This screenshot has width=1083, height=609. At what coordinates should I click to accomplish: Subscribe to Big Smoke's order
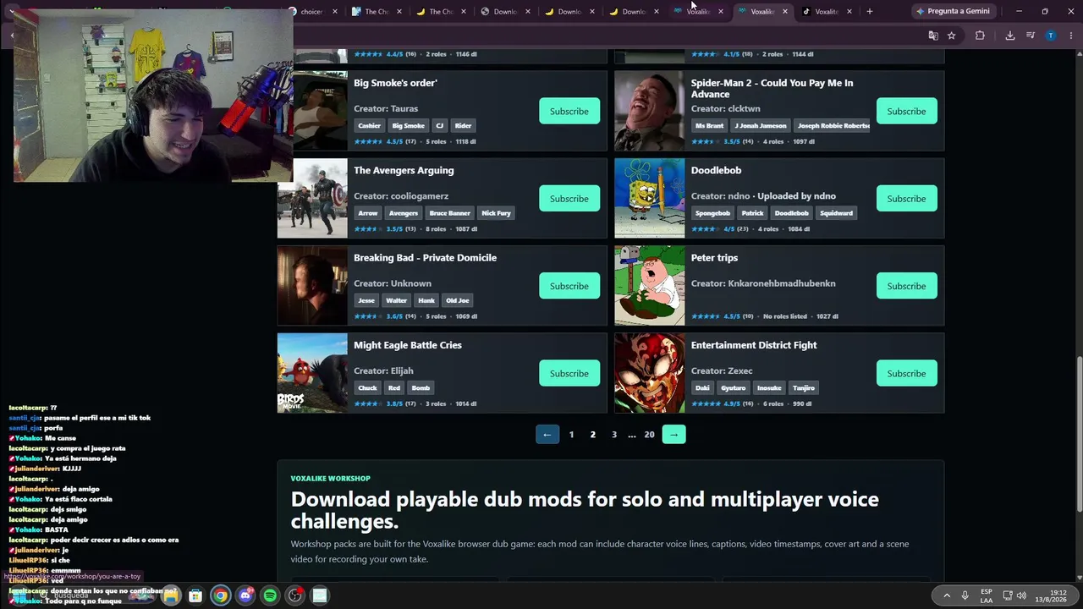[x=569, y=111]
